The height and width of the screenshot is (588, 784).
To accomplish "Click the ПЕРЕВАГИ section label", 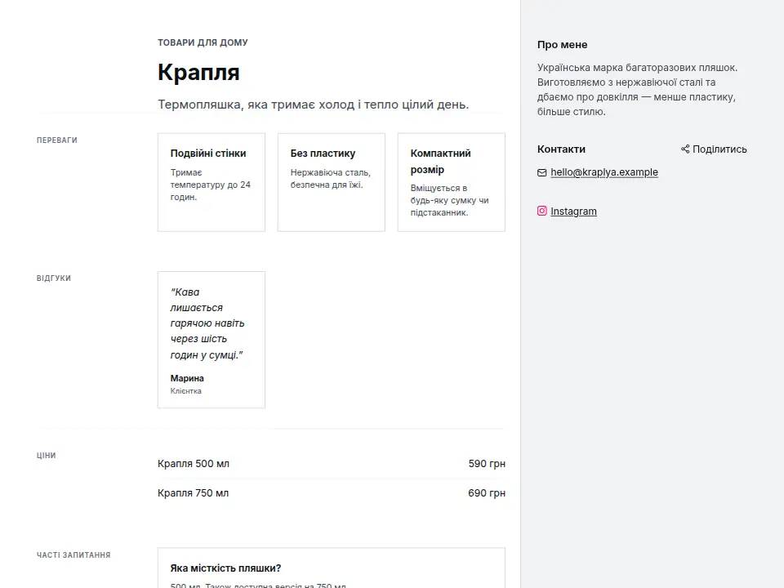I will click(57, 140).
